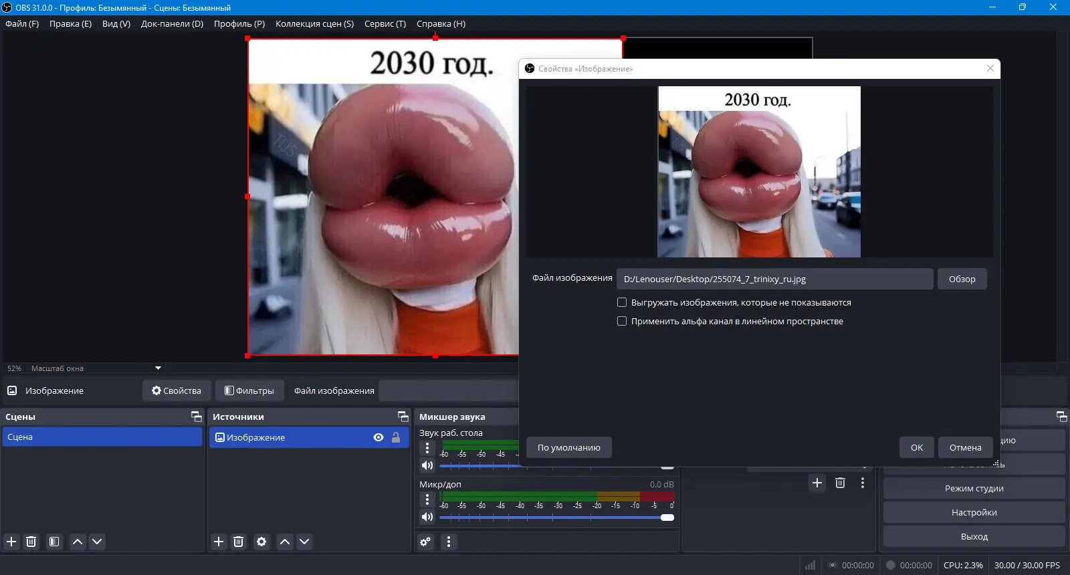The height and width of the screenshot is (575, 1070).
Task: Click the Микр/доп volume slider handle
Action: (x=667, y=517)
